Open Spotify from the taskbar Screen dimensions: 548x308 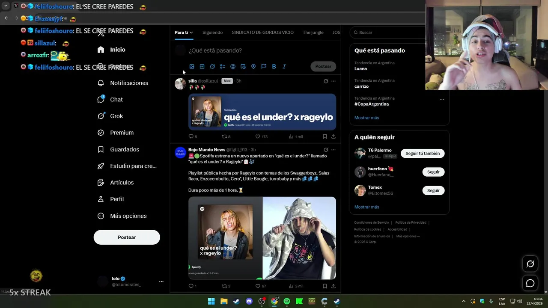[287, 301]
